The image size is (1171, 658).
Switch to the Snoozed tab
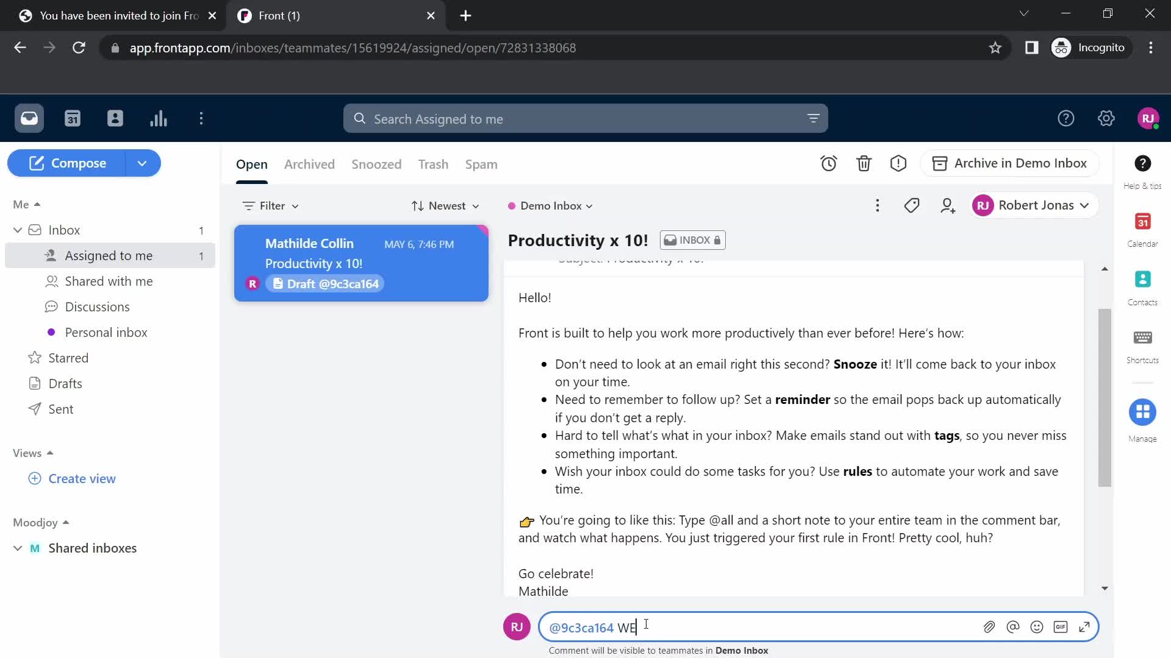point(376,164)
